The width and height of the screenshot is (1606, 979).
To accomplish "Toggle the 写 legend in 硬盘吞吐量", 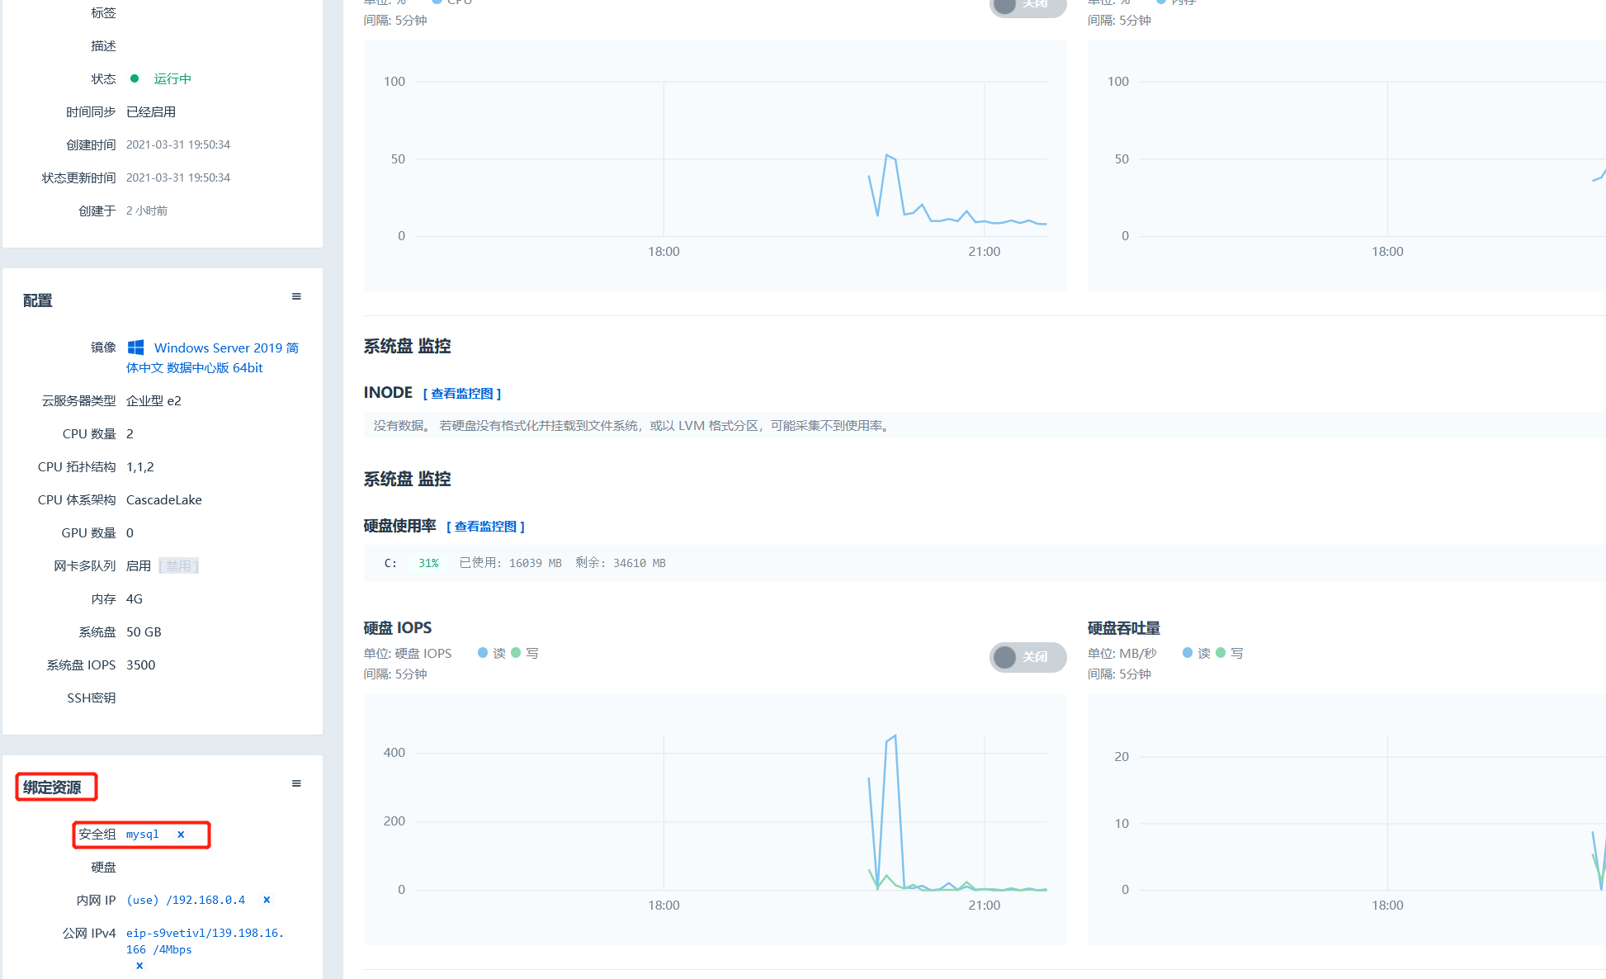I will [1230, 653].
